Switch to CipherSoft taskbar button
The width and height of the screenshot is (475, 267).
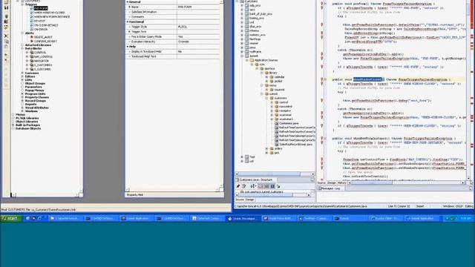tap(208, 218)
